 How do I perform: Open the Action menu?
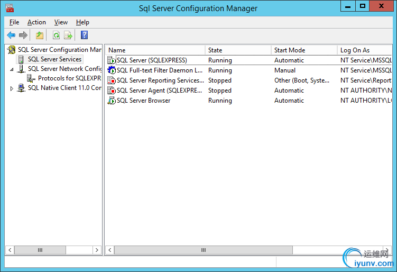click(x=36, y=22)
